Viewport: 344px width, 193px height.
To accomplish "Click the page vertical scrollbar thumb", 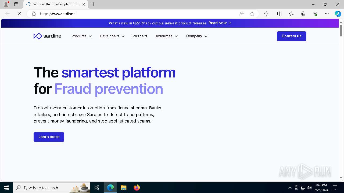I will [341, 31].
